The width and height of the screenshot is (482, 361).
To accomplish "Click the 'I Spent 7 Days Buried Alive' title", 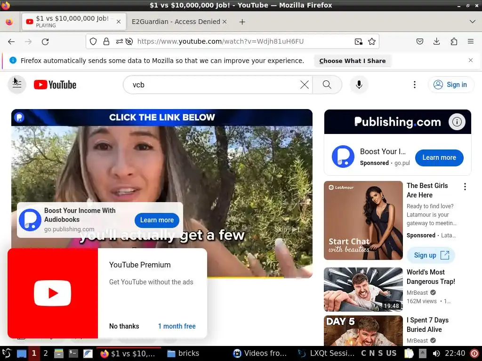I will point(427,325).
